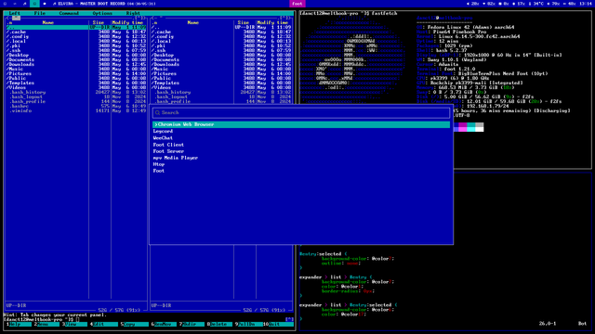Click the 28% volume status indicator
The height and width of the screenshot is (334, 595).
coord(473,4)
